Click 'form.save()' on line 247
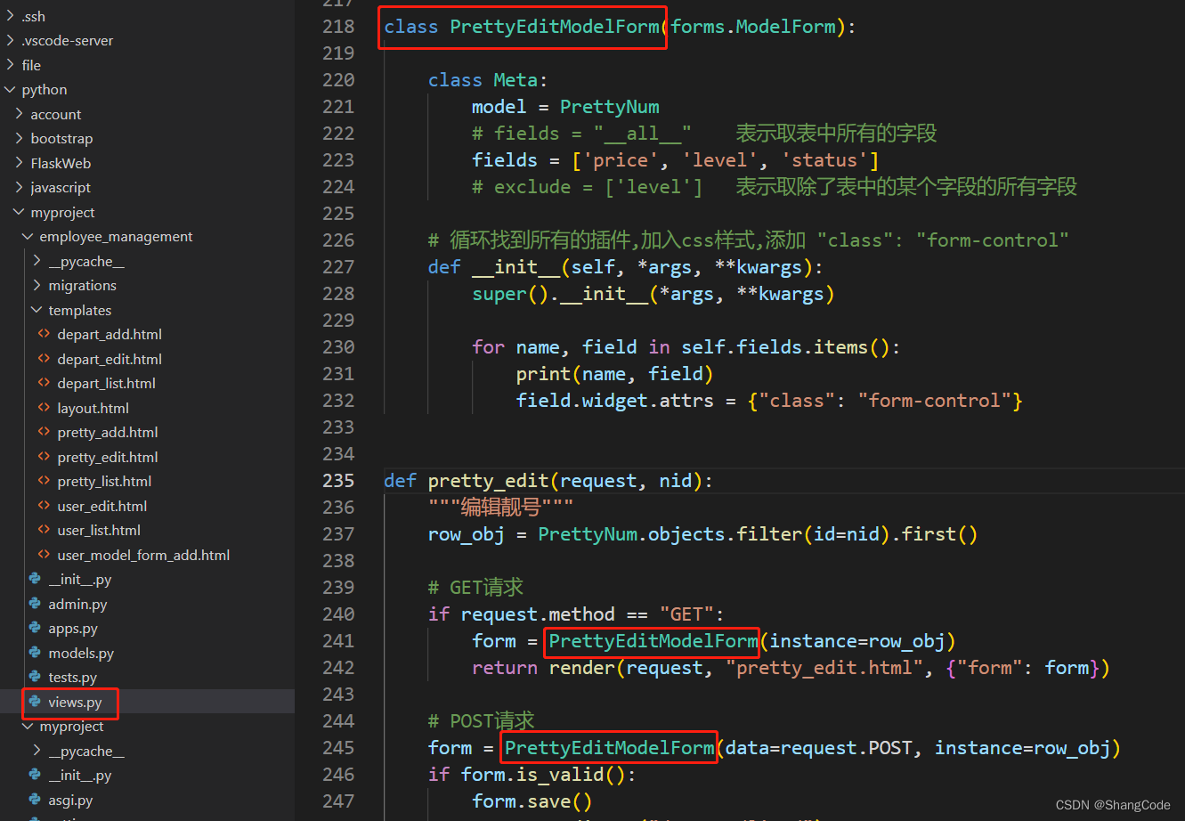Image resolution: width=1185 pixels, height=821 pixels. pos(532,801)
